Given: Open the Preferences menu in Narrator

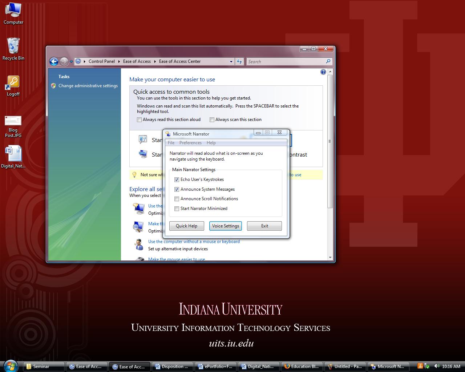Looking at the screenshot, I should [190, 143].
